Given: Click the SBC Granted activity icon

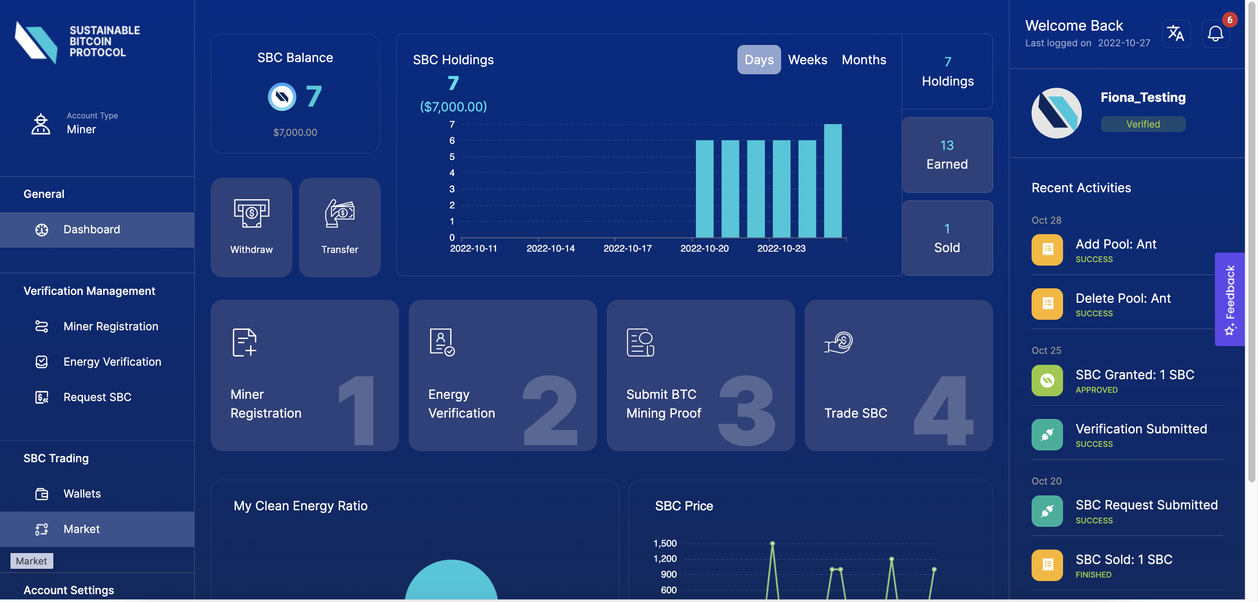Looking at the screenshot, I should point(1047,381).
